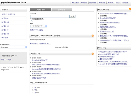Open カテゴリー002 in sidebar

tap(5, 22)
